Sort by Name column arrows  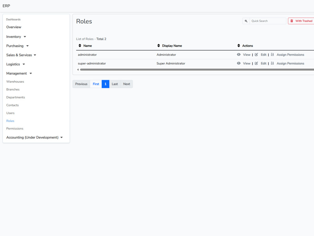click(x=80, y=46)
